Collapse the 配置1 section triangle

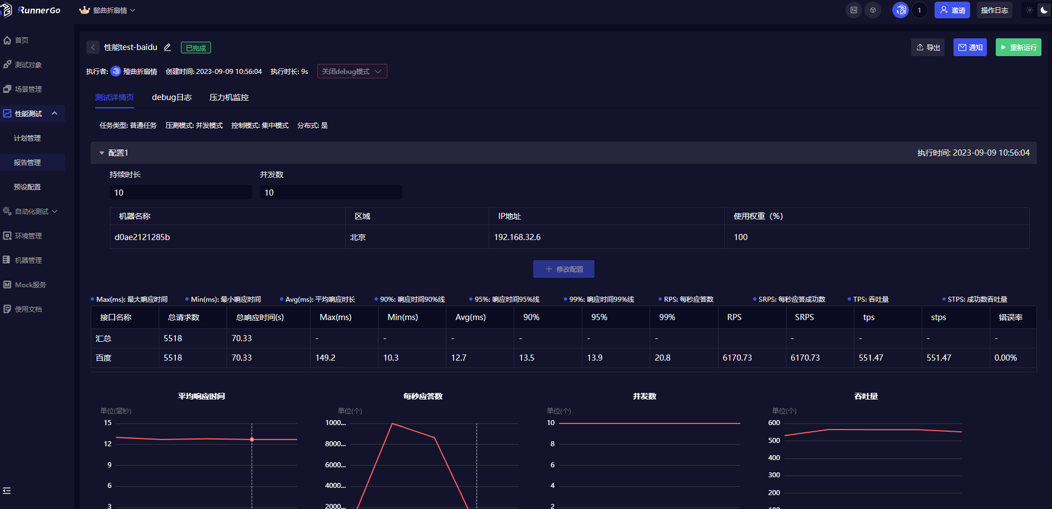pyautogui.click(x=102, y=153)
